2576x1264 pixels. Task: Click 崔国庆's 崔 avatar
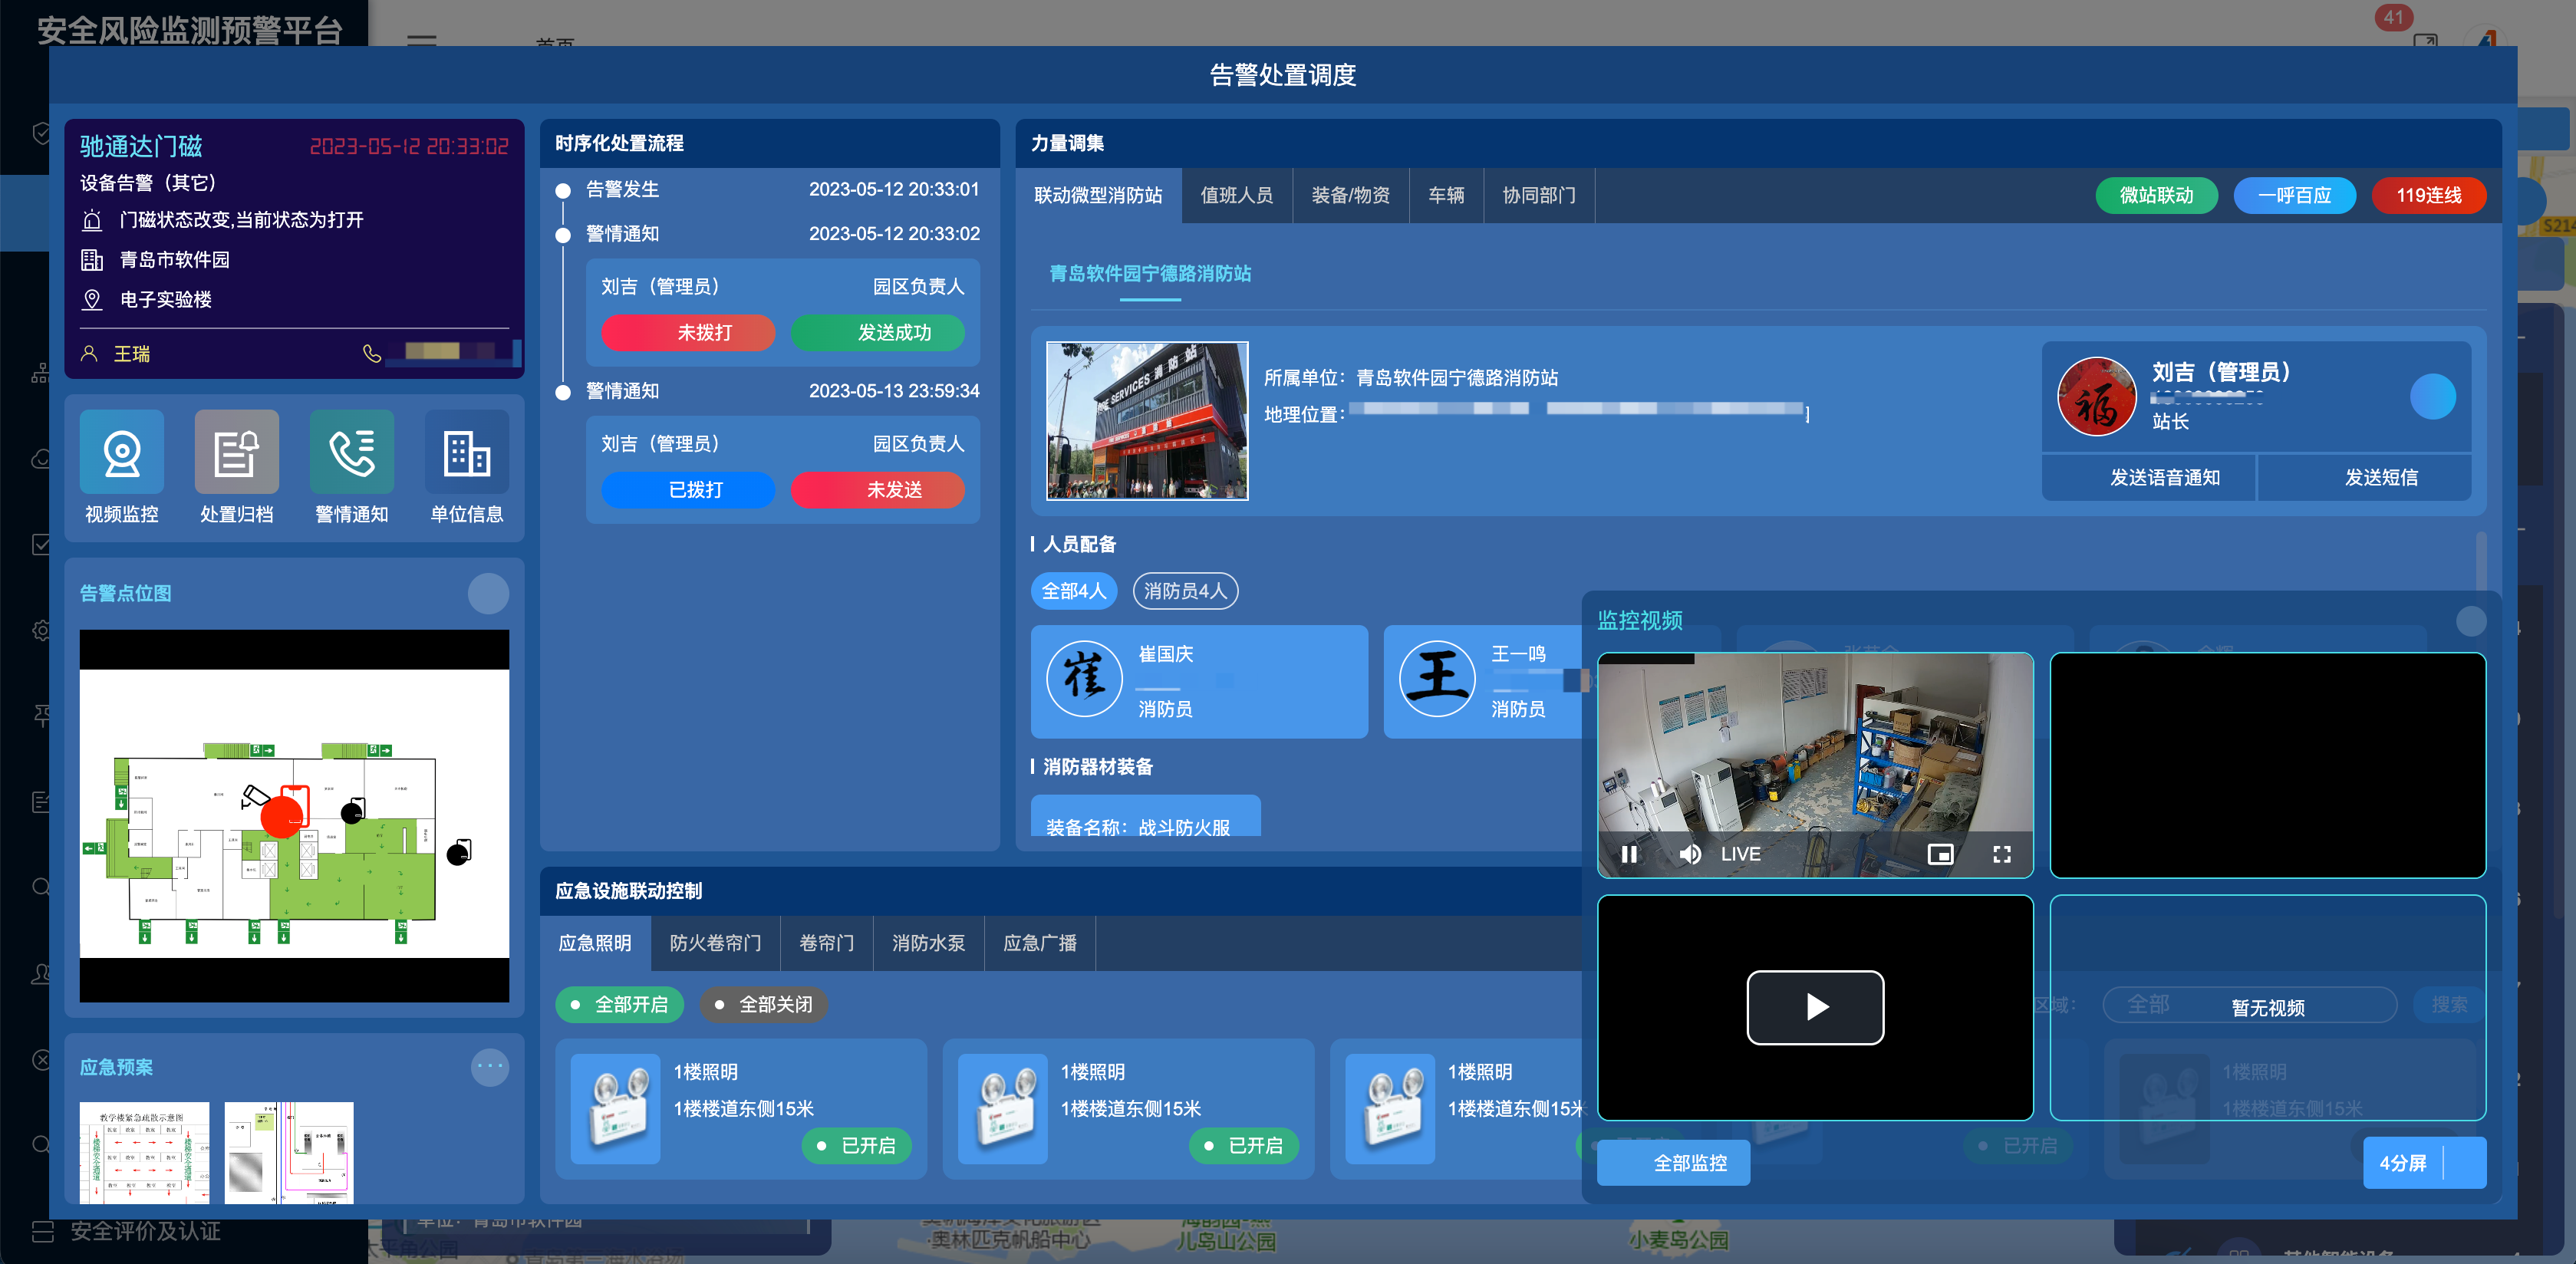point(1084,678)
